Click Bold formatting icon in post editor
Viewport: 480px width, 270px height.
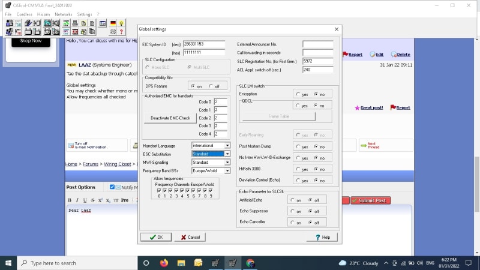coord(70,200)
